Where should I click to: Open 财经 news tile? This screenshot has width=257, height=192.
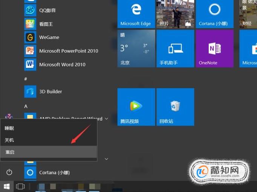[x=248, y=14]
